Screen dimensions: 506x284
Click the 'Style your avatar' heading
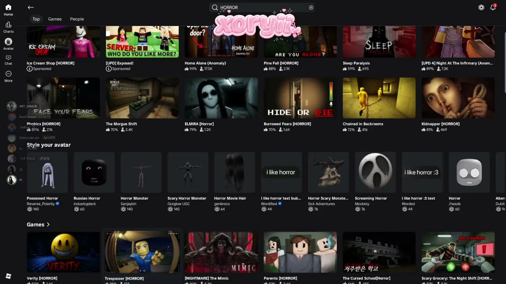coord(49,145)
